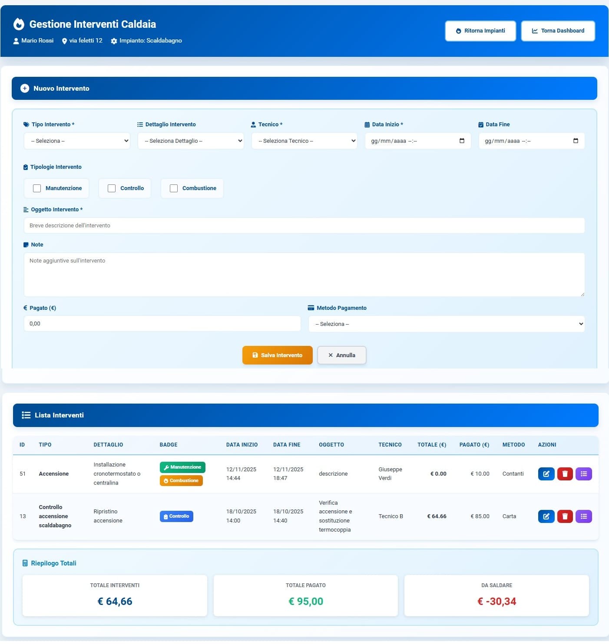Edit intervention 13 using the pencil icon
609x644 pixels.
[546, 516]
